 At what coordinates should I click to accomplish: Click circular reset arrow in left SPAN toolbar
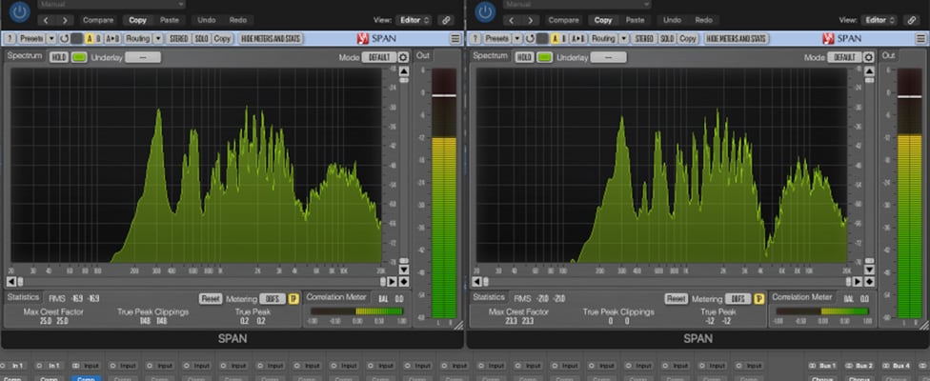(x=64, y=38)
